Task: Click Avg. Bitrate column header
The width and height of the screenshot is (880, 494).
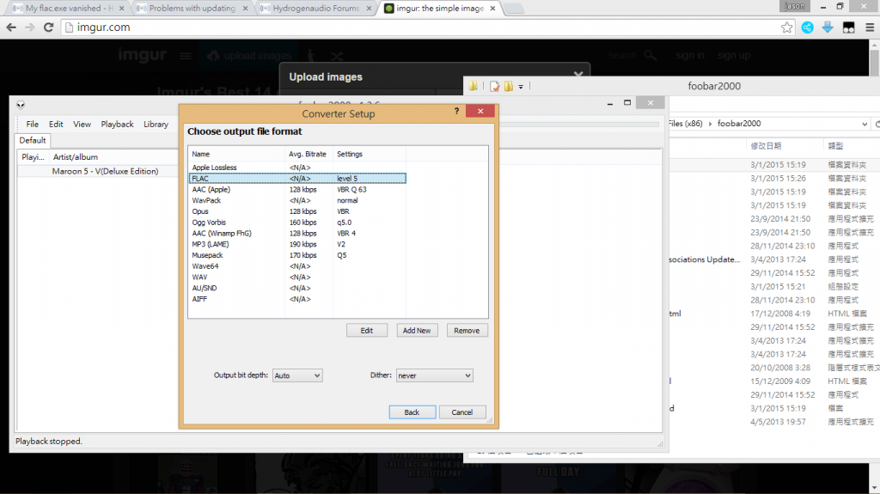Action: (309, 154)
